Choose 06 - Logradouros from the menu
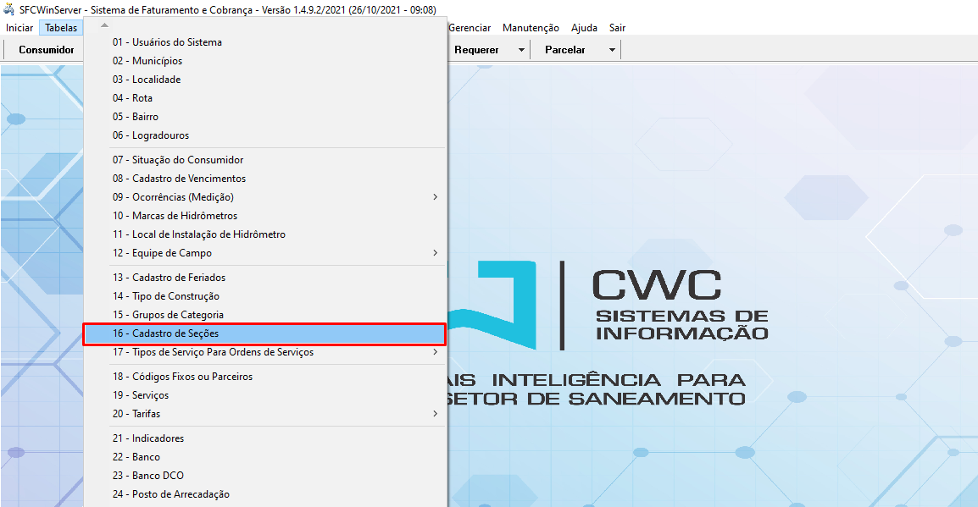The image size is (978, 507). pyautogui.click(x=150, y=135)
